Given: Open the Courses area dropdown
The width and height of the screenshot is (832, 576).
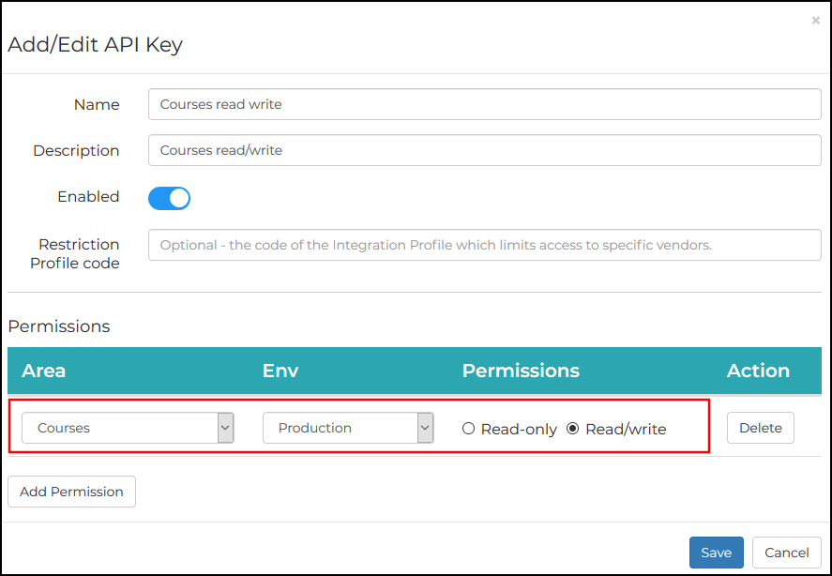Looking at the screenshot, I should (x=128, y=428).
